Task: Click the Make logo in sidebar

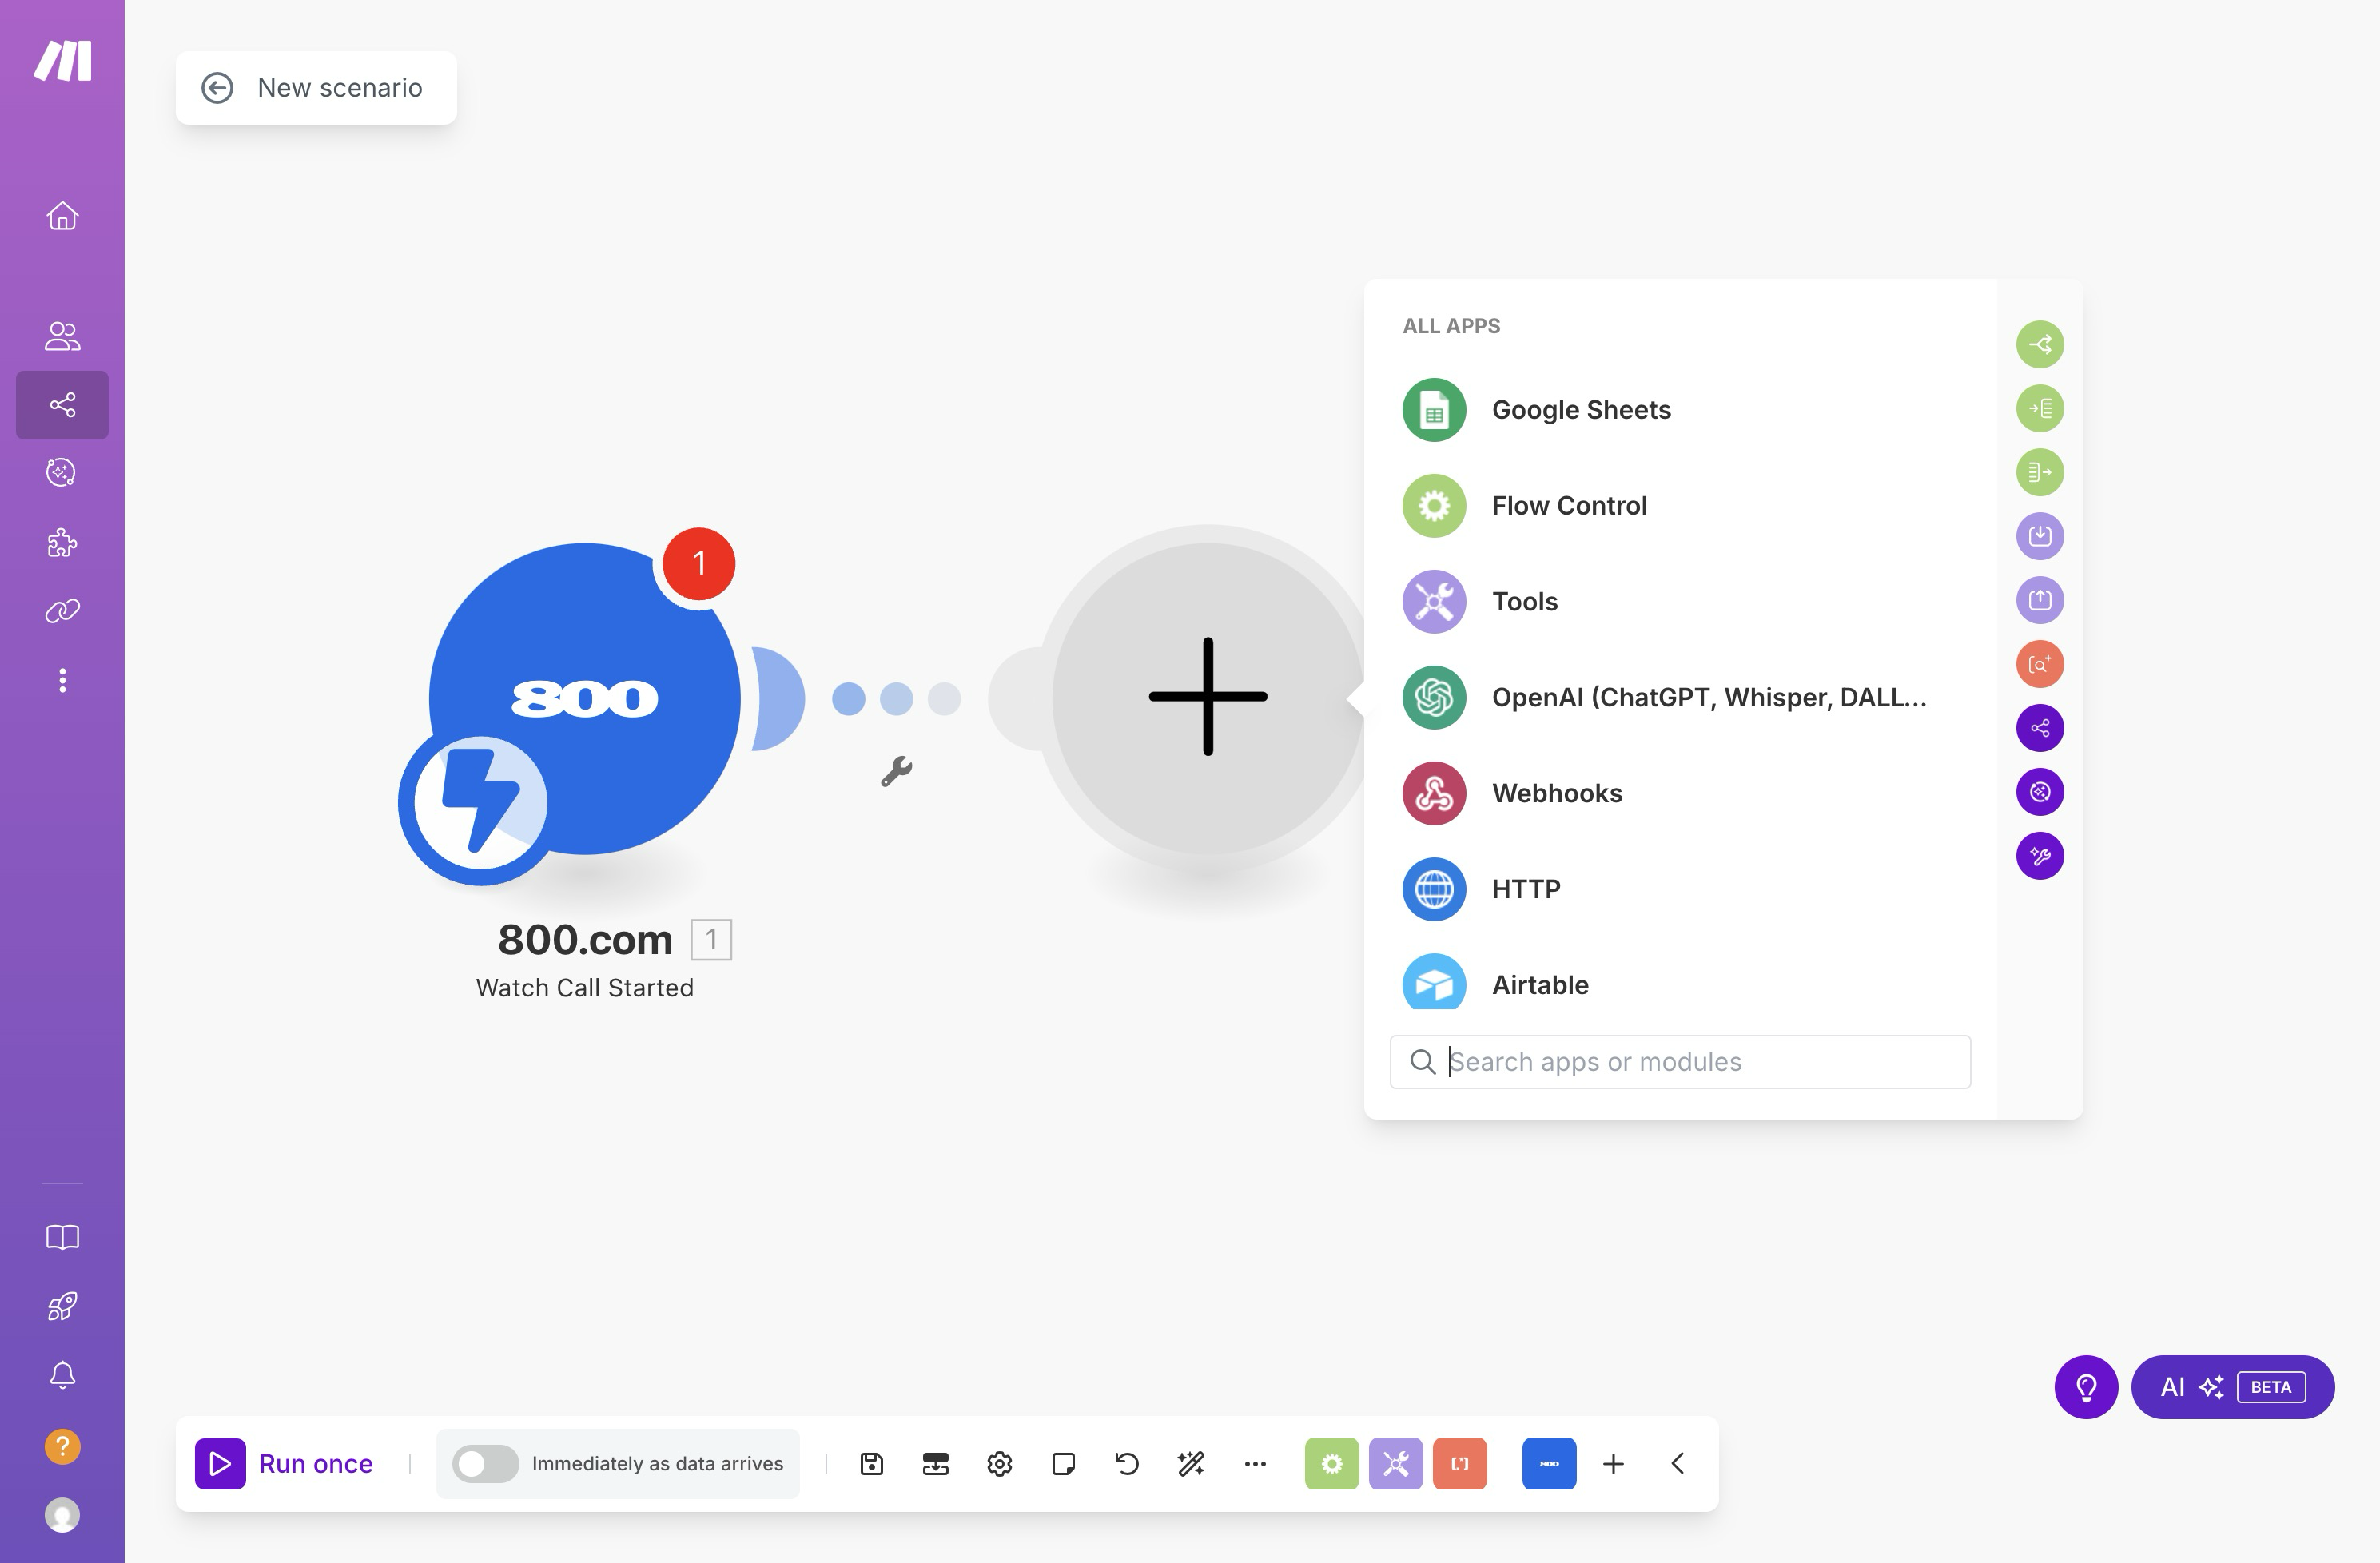Action: coord(63,61)
